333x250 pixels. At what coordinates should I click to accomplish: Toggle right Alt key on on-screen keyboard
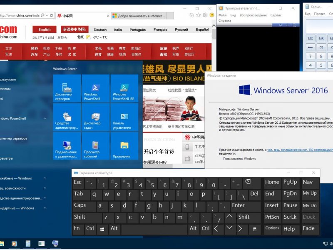[194, 230]
